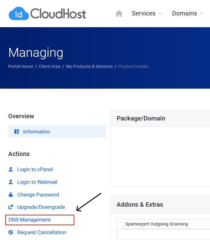Navigate to Portal Home breadcrumb
This screenshot has width=210, height=240.
(x=21, y=66)
